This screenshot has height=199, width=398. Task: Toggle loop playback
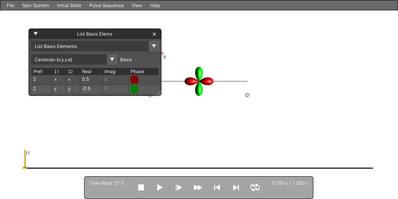[x=255, y=188]
